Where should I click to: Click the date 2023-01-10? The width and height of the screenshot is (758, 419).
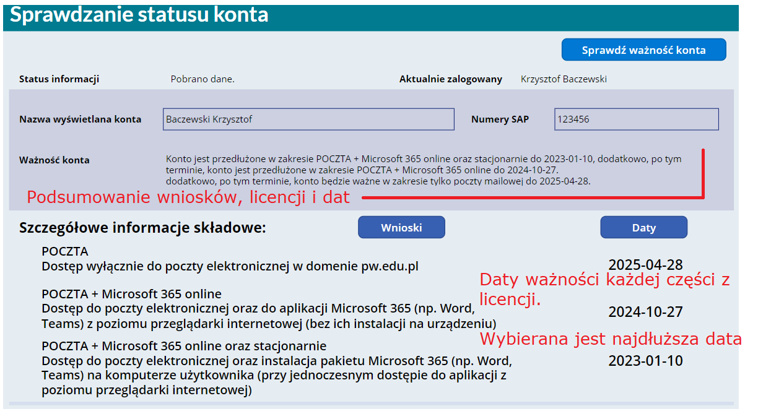[645, 360]
